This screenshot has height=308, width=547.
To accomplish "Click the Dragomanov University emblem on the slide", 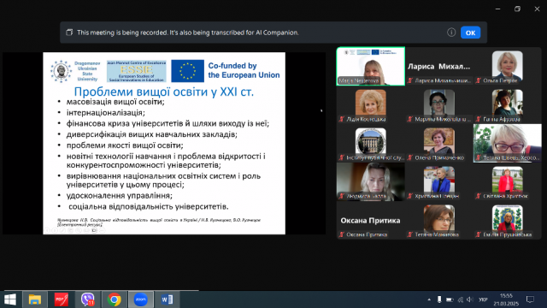I will click(61, 71).
